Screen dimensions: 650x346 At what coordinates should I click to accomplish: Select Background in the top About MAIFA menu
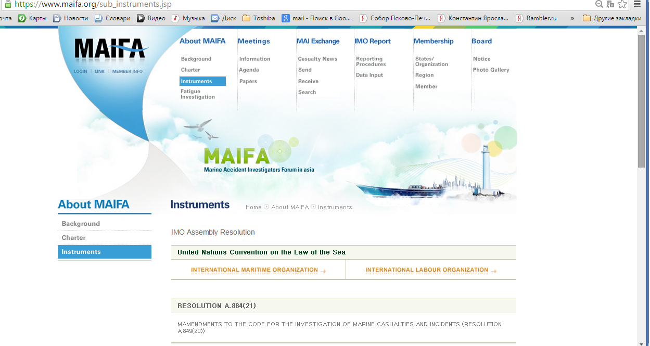196,59
